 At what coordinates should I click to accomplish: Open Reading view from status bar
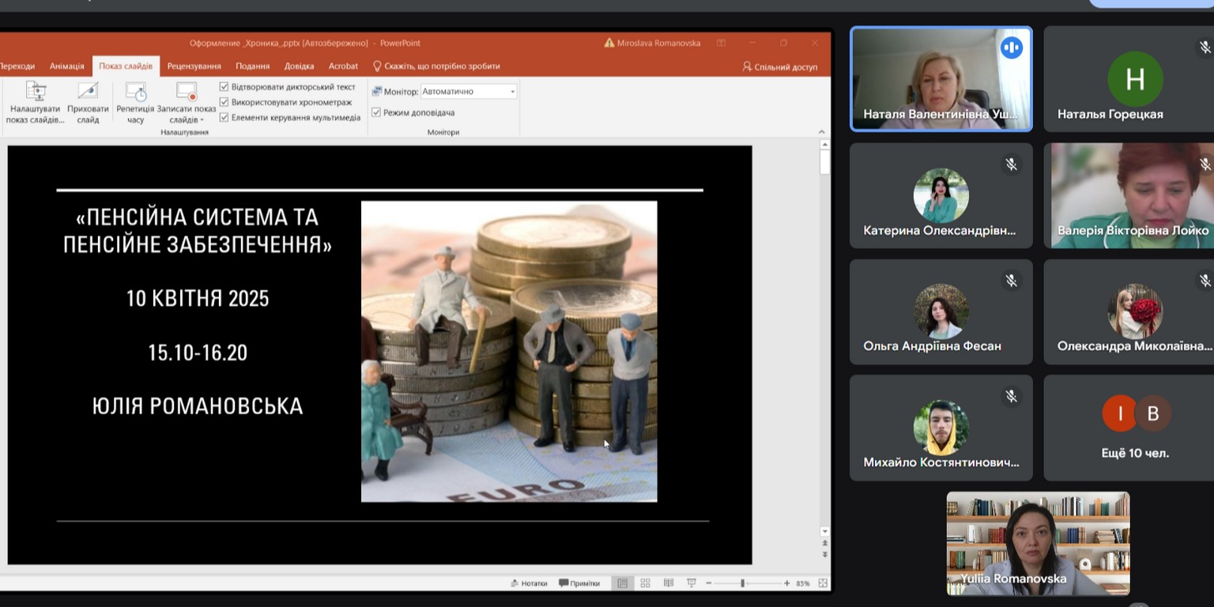tap(669, 583)
